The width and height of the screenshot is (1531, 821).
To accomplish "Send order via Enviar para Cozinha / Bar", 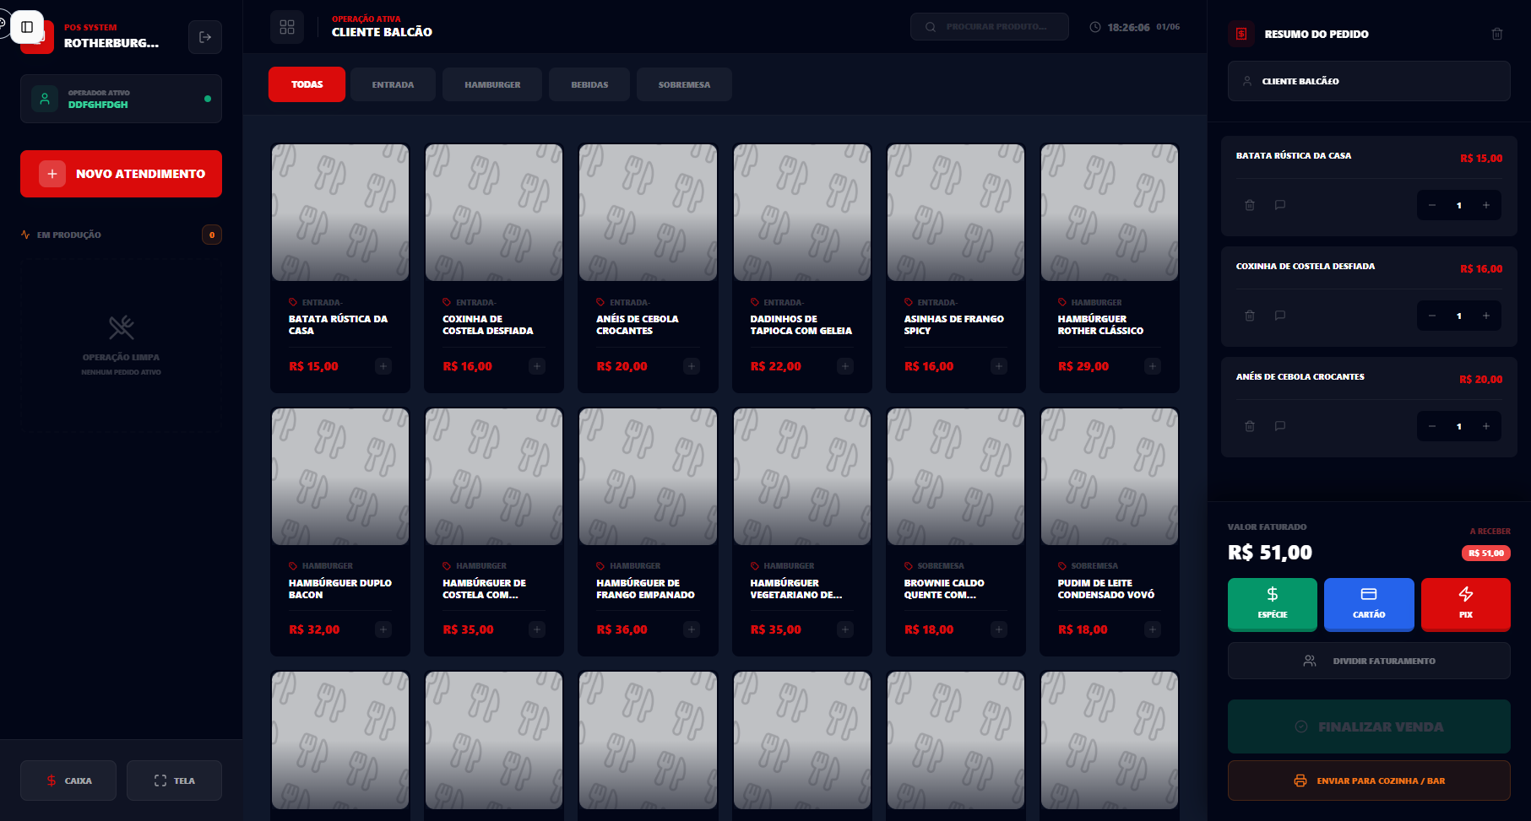I will tap(1369, 780).
